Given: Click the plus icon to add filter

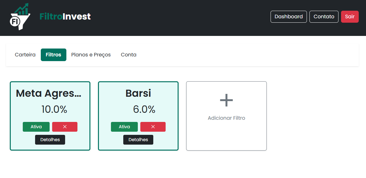Looking at the screenshot, I should [x=226, y=100].
